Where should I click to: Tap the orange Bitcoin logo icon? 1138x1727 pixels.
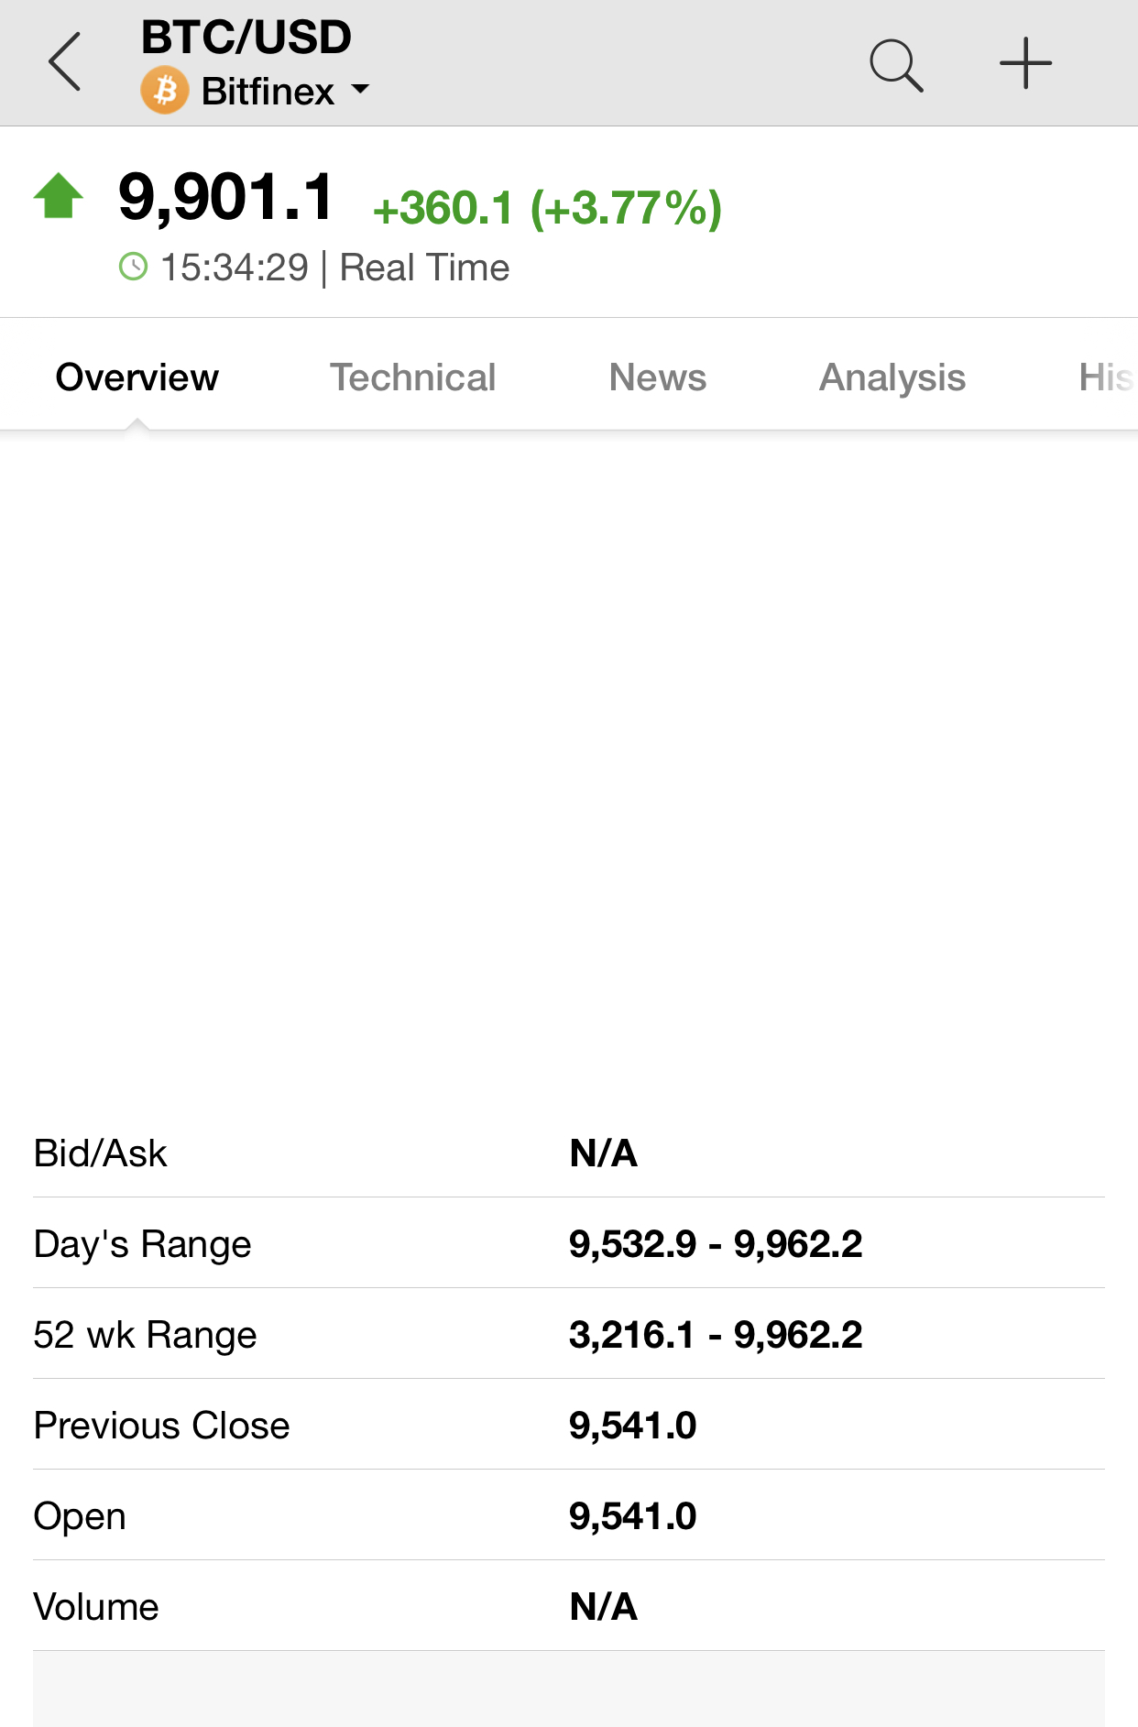(165, 91)
